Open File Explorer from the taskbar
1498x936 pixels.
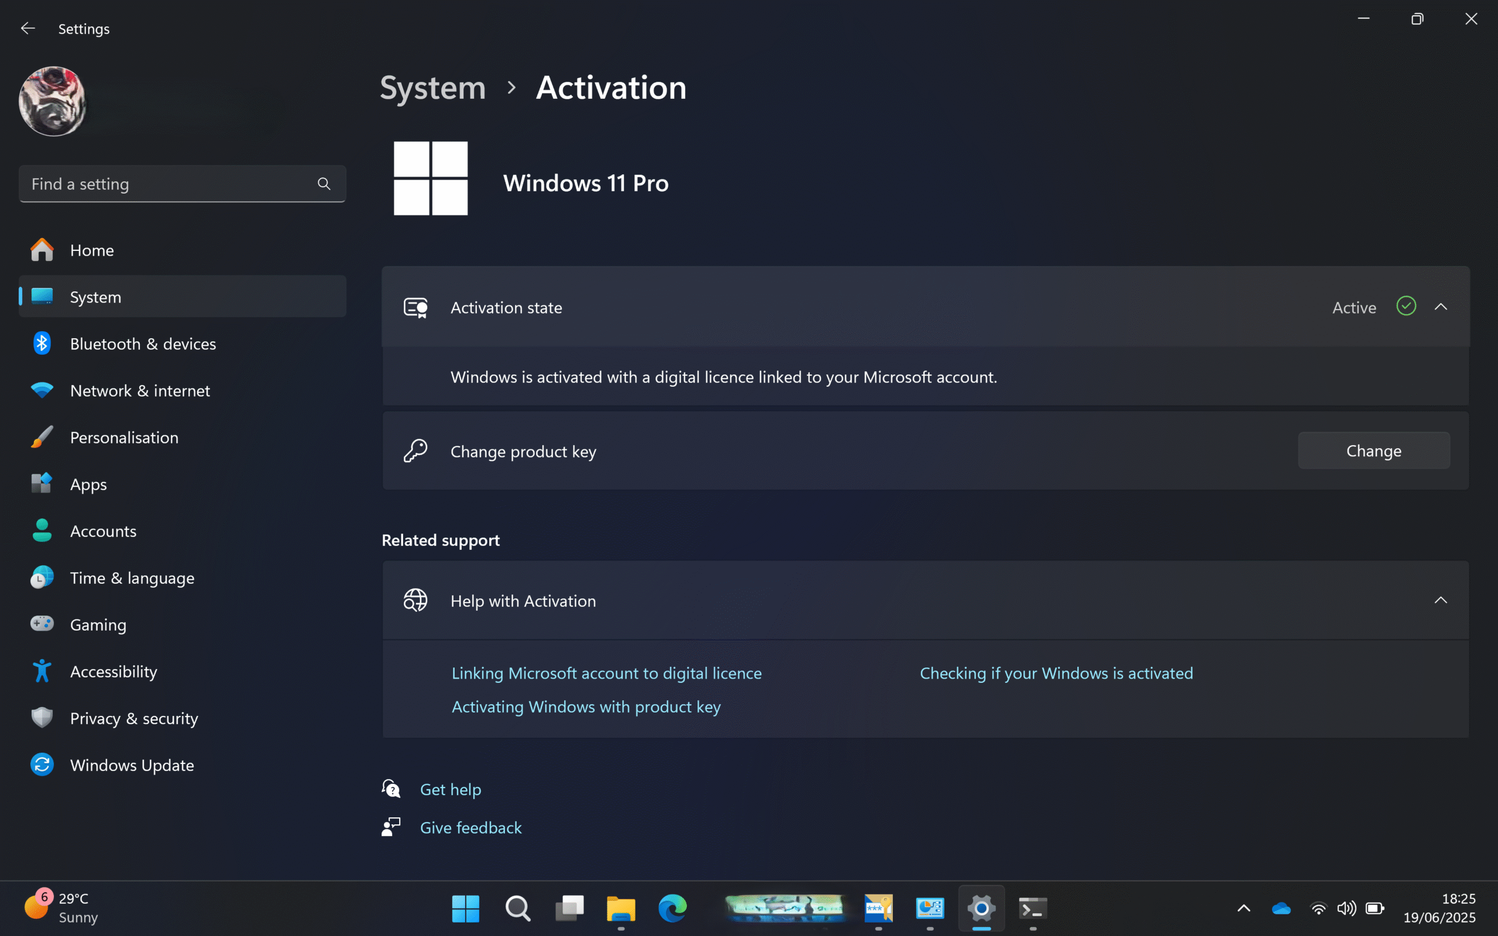point(621,909)
